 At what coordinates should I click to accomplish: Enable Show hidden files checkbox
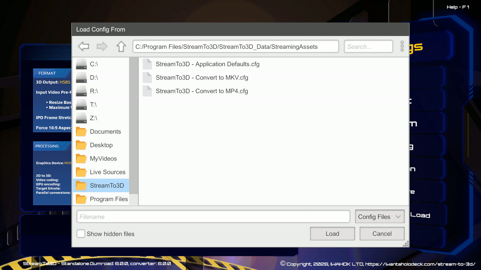tap(81, 234)
